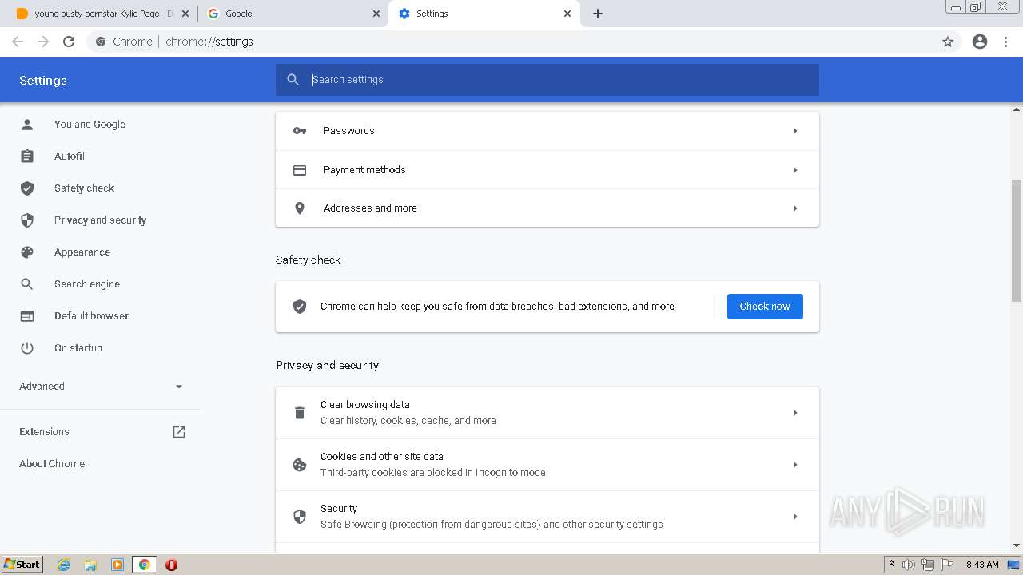
Task: Bookmark this page with the star icon
Action: pyautogui.click(x=948, y=42)
